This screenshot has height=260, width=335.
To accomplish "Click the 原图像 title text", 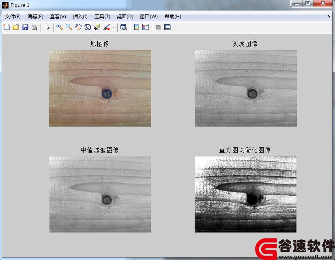I will pyautogui.click(x=99, y=44).
